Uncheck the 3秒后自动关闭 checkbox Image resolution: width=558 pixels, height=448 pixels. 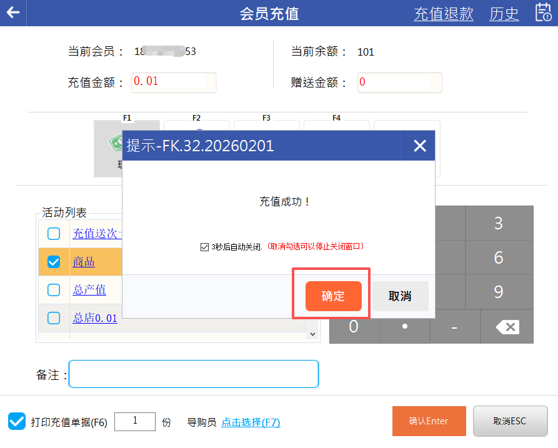click(204, 247)
